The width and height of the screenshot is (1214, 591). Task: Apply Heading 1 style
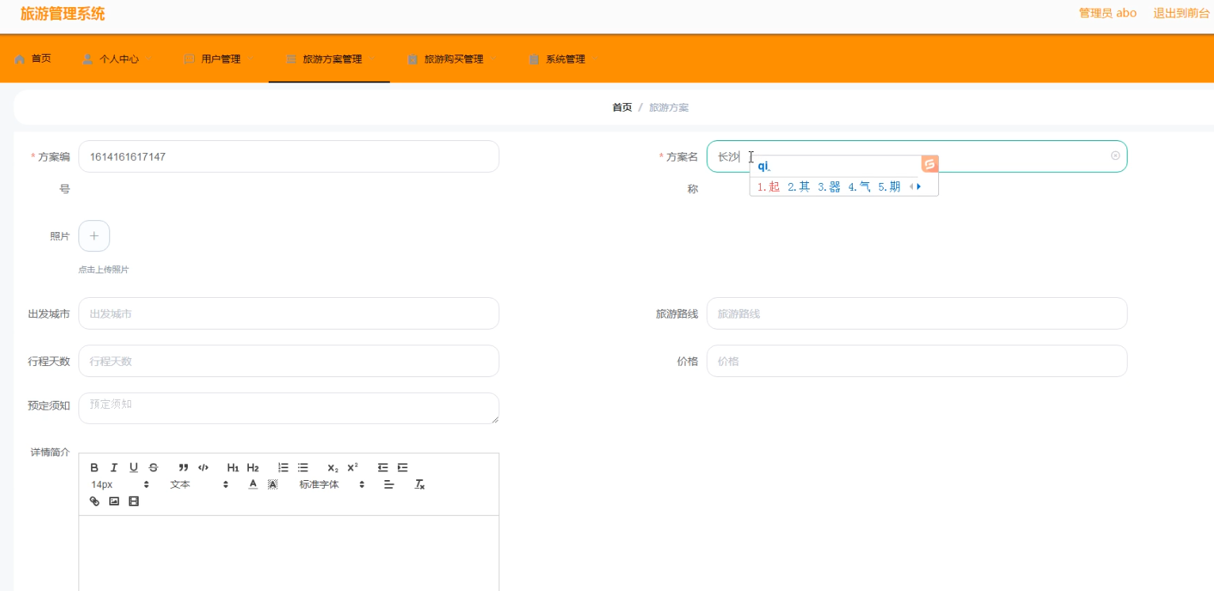point(233,467)
